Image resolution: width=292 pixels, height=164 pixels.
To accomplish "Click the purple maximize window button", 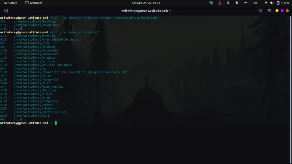I will pyautogui.click(x=282, y=11).
